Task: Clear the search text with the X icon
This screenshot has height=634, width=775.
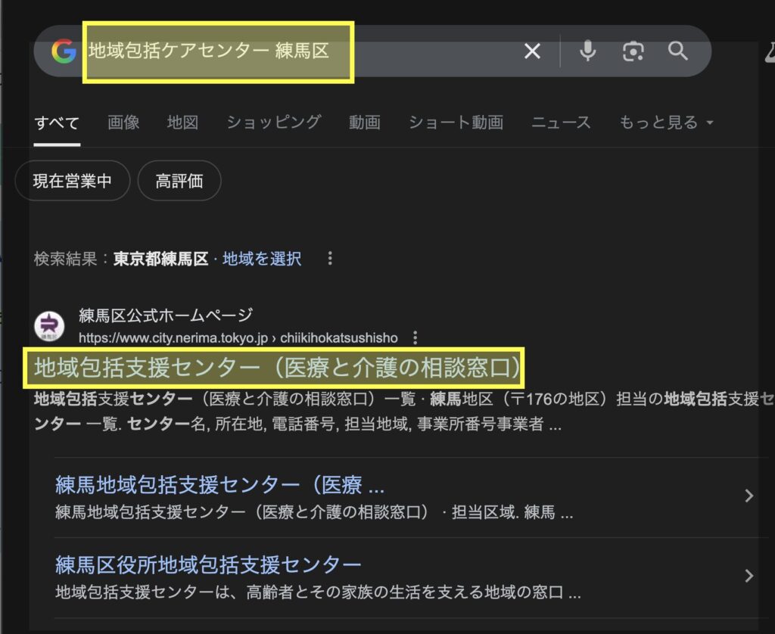Action: (x=532, y=51)
